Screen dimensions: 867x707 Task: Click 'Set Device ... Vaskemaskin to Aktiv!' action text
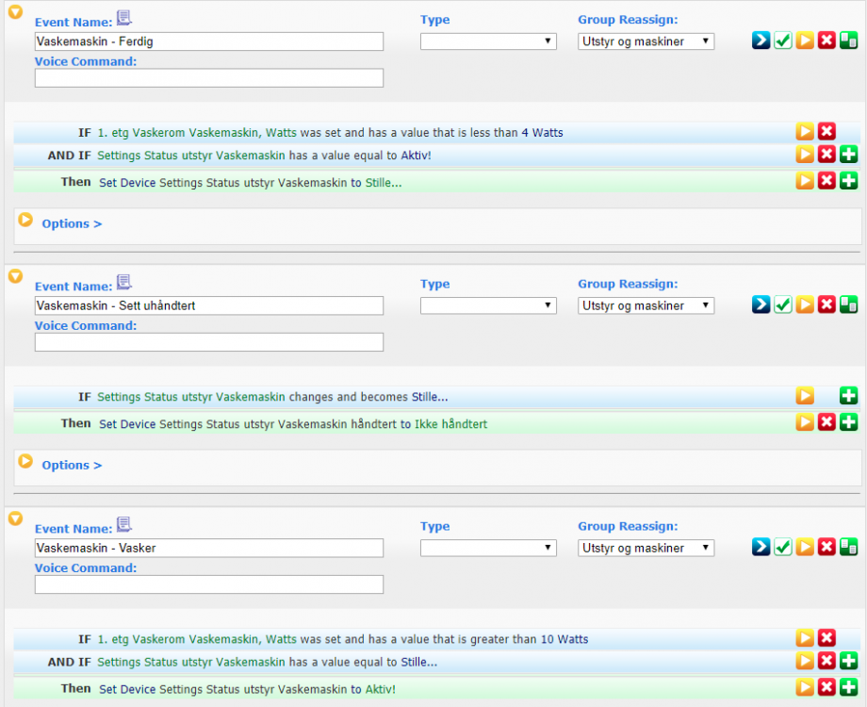pyautogui.click(x=247, y=689)
